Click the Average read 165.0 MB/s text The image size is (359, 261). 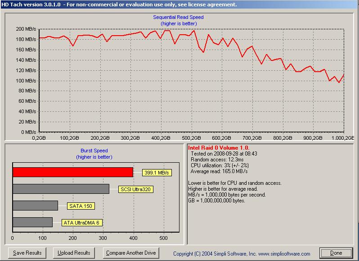coord(219,171)
